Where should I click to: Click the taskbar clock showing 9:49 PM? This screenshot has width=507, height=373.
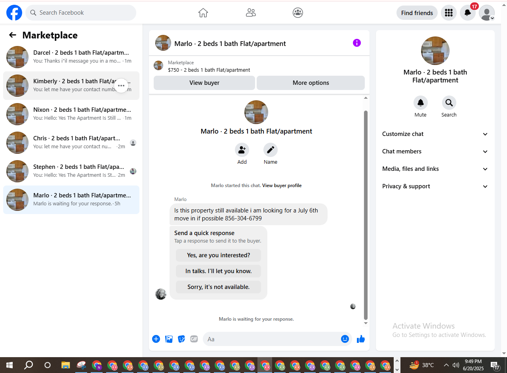(x=473, y=365)
